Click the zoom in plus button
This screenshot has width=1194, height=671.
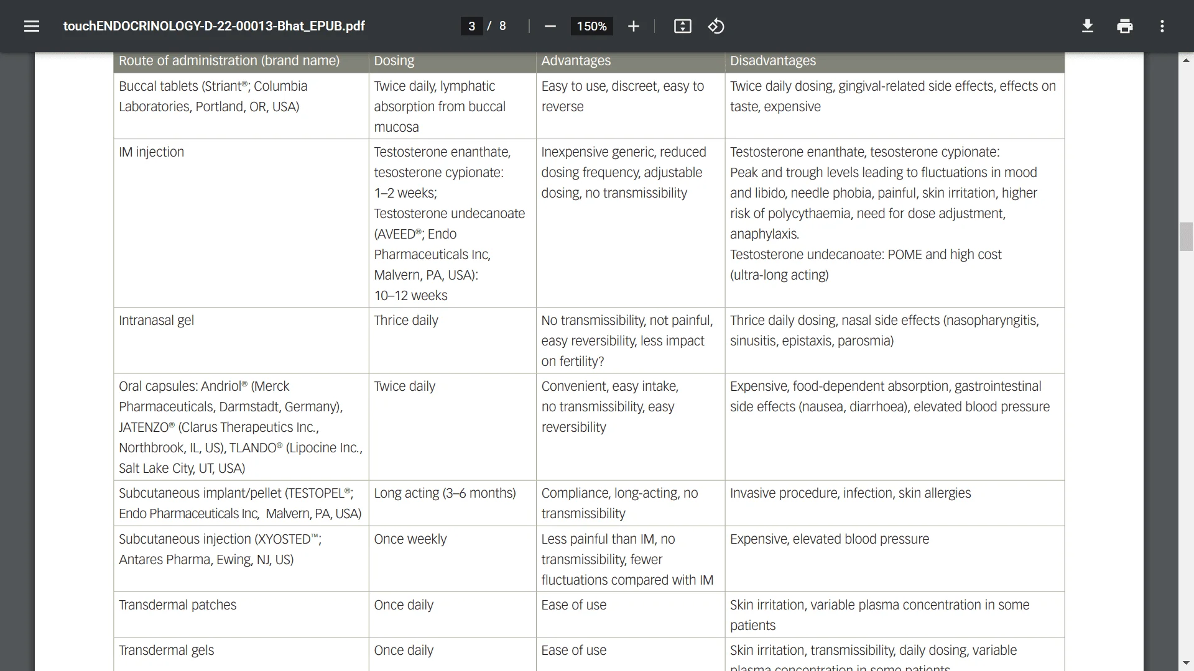point(633,26)
